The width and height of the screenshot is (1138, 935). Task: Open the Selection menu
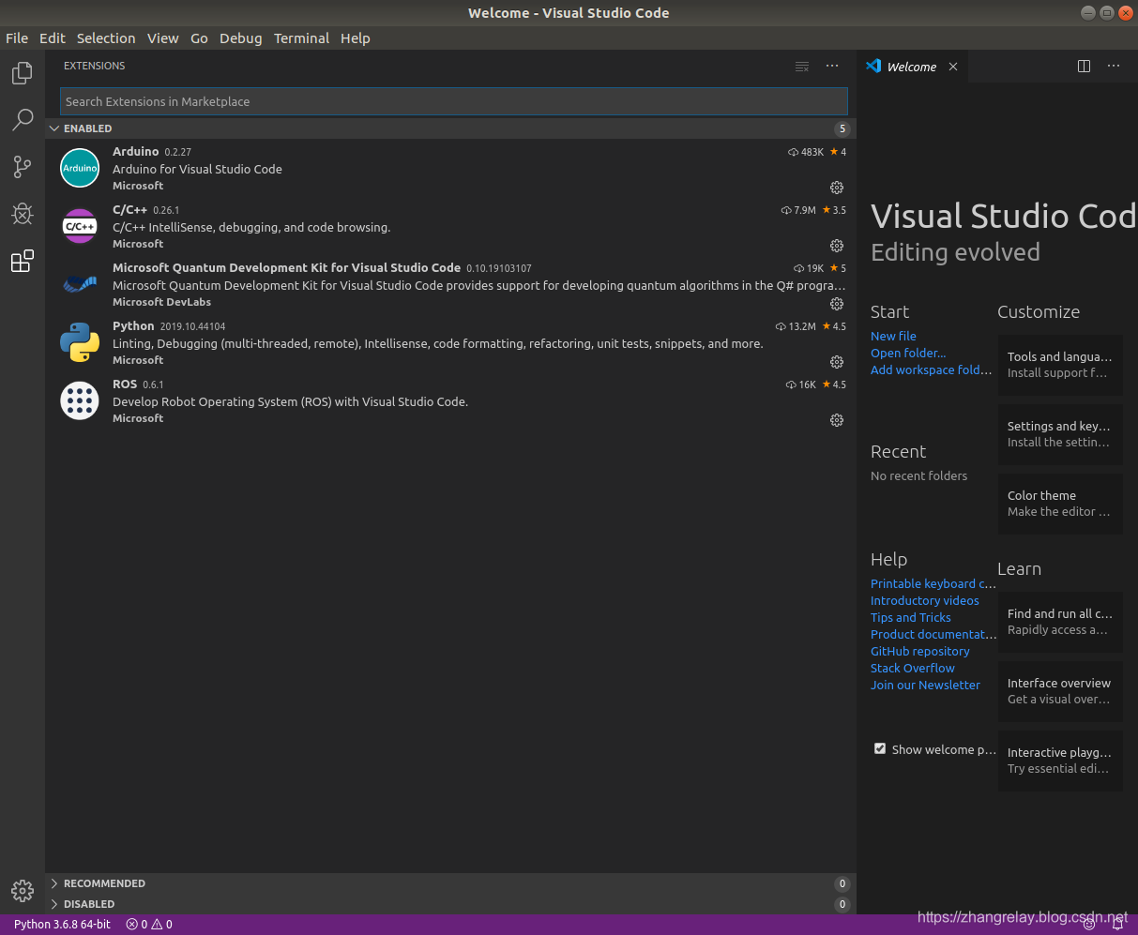click(x=106, y=38)
